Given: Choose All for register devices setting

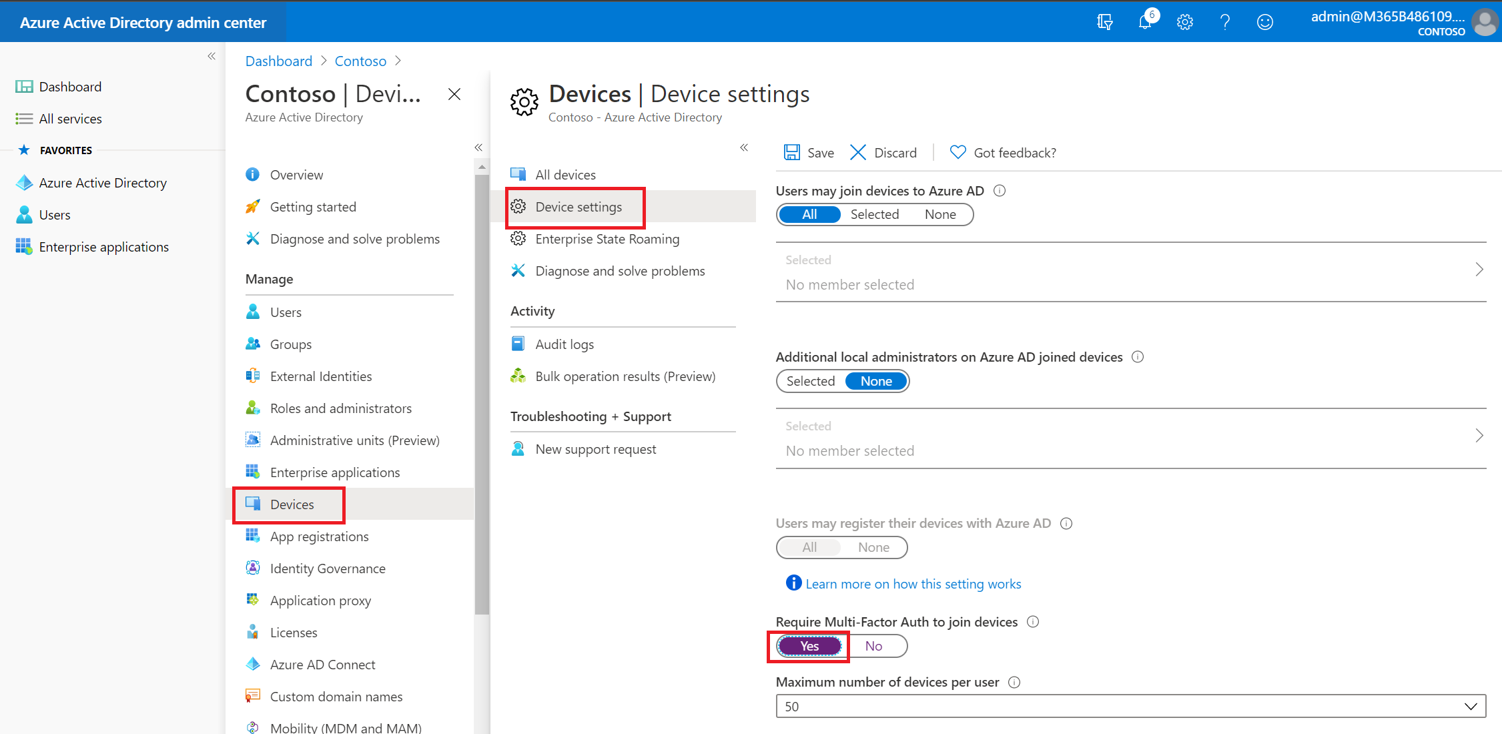Looking at the screenshot, I should [x=809, y=547].
